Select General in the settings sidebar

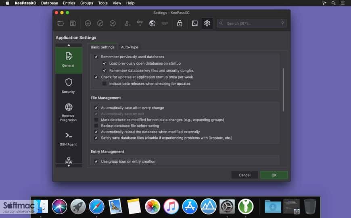[x=69, y=60]
